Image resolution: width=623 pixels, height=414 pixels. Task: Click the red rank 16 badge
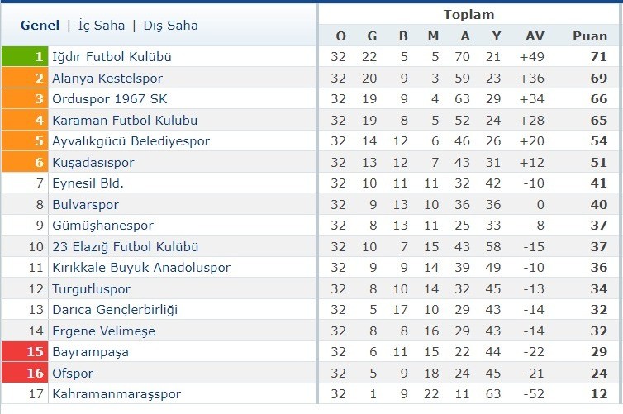(x=25, y=373)
